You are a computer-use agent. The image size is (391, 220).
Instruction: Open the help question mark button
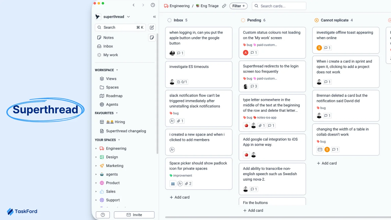click(x=103, y=215)
